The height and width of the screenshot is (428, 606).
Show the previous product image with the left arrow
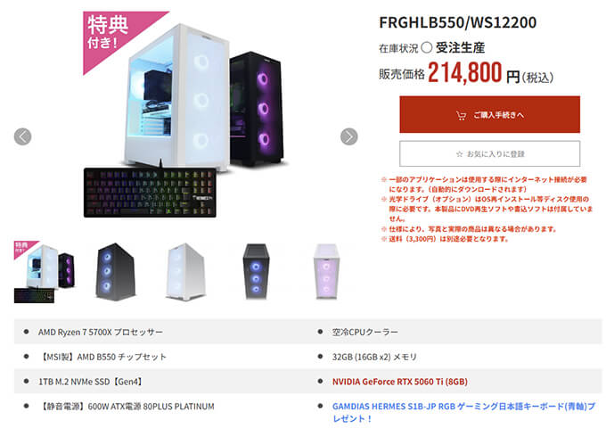point(22,136)
